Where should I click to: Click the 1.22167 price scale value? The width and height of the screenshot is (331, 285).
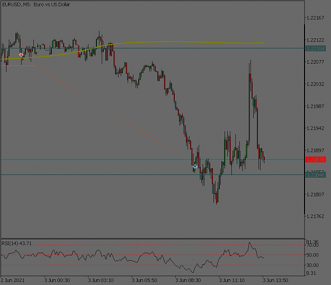point(315,18)
